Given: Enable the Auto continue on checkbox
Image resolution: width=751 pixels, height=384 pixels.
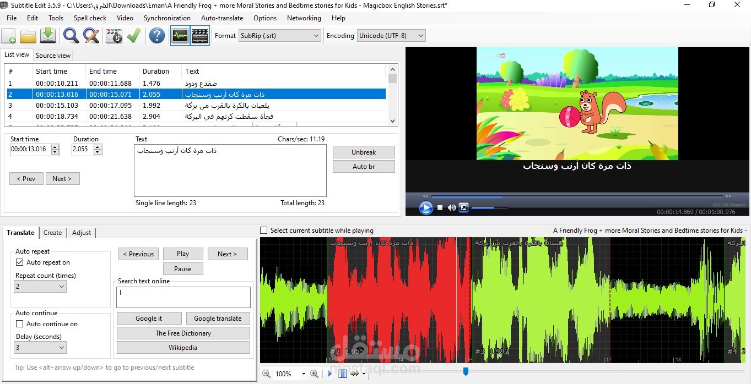Looking at the screenshot, I should pyautogui.click(x=20, y=324).
